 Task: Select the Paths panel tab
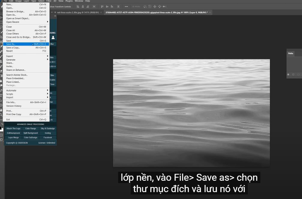(x=291, y=54)
